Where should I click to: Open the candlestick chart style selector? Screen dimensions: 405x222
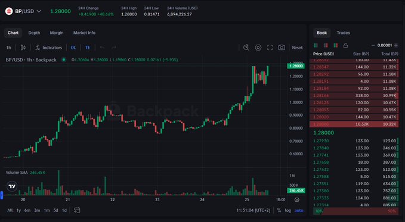23,48
